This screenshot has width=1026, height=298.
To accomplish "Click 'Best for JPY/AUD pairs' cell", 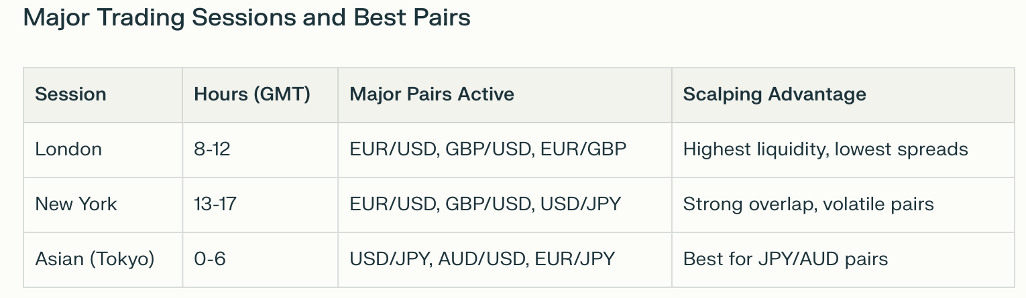I will (x=785, y=258).
